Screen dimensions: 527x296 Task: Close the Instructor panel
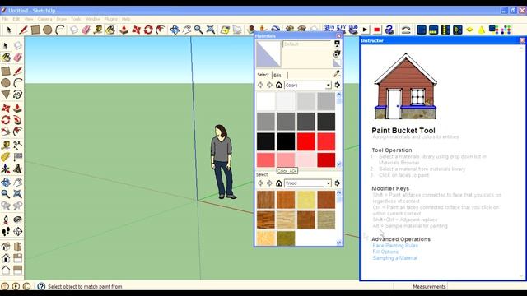(522, 40)
